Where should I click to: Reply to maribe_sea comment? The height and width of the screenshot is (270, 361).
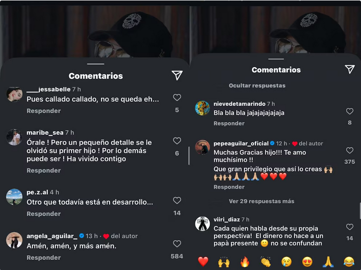pos(43,171)
